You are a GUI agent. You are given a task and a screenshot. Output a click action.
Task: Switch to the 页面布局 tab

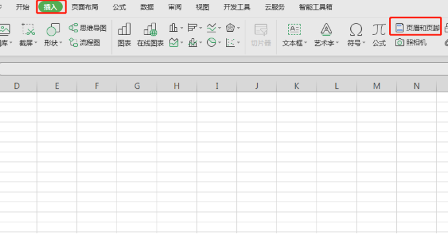click(85, 7)
